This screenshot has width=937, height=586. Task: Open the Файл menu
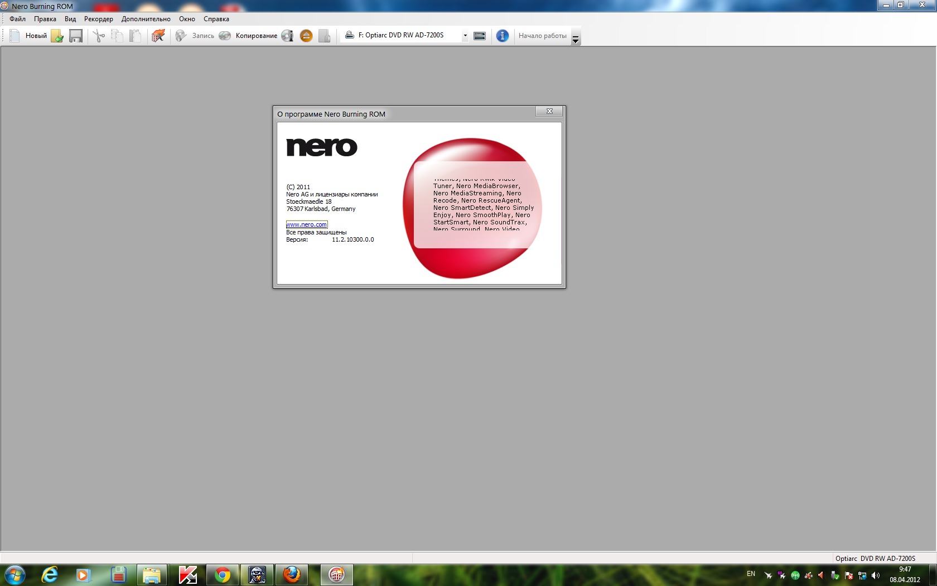[x=17, y=19]
